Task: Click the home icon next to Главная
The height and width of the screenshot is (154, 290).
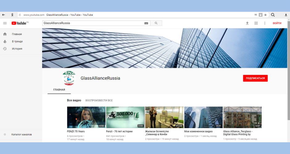Action: tap(5, 34)
